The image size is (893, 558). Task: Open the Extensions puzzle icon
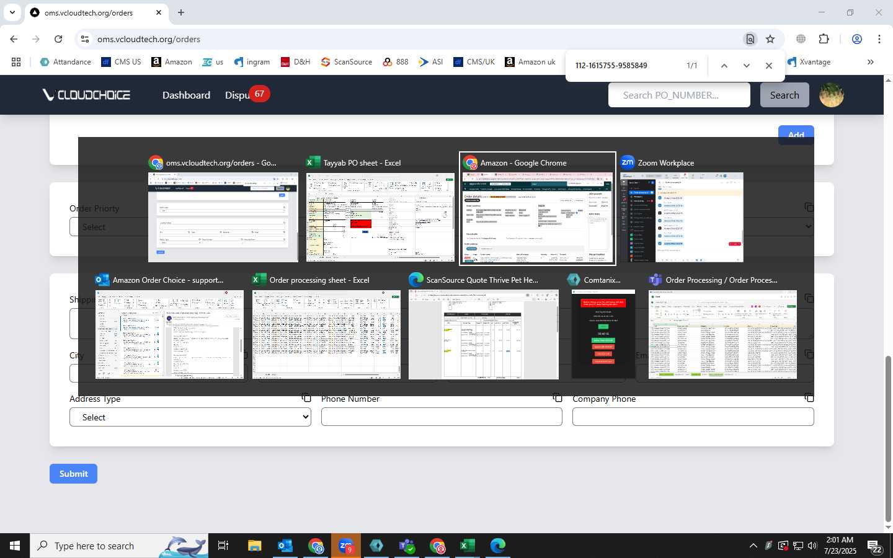[x=824, y=39]
